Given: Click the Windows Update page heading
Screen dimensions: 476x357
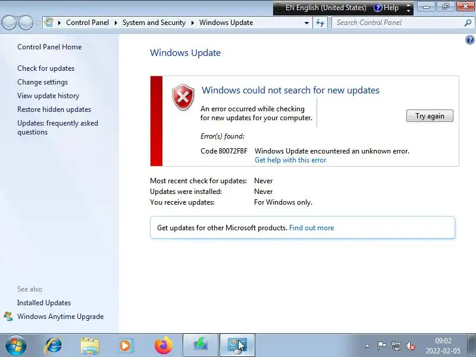Looking at the screenshot, I should [x=185, y=52].
